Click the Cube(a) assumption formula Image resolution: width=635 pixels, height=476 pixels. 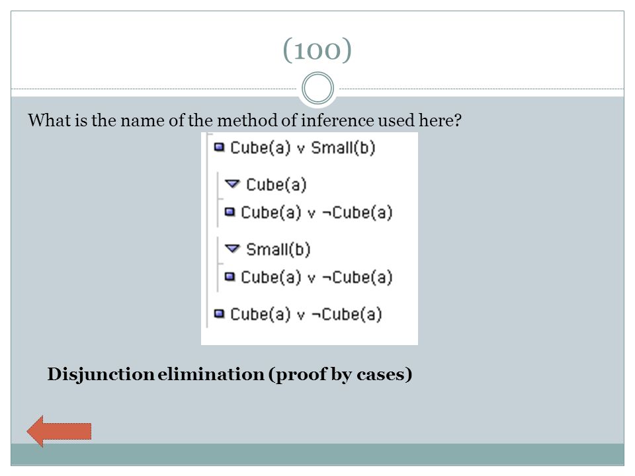(x=276, y=185)
